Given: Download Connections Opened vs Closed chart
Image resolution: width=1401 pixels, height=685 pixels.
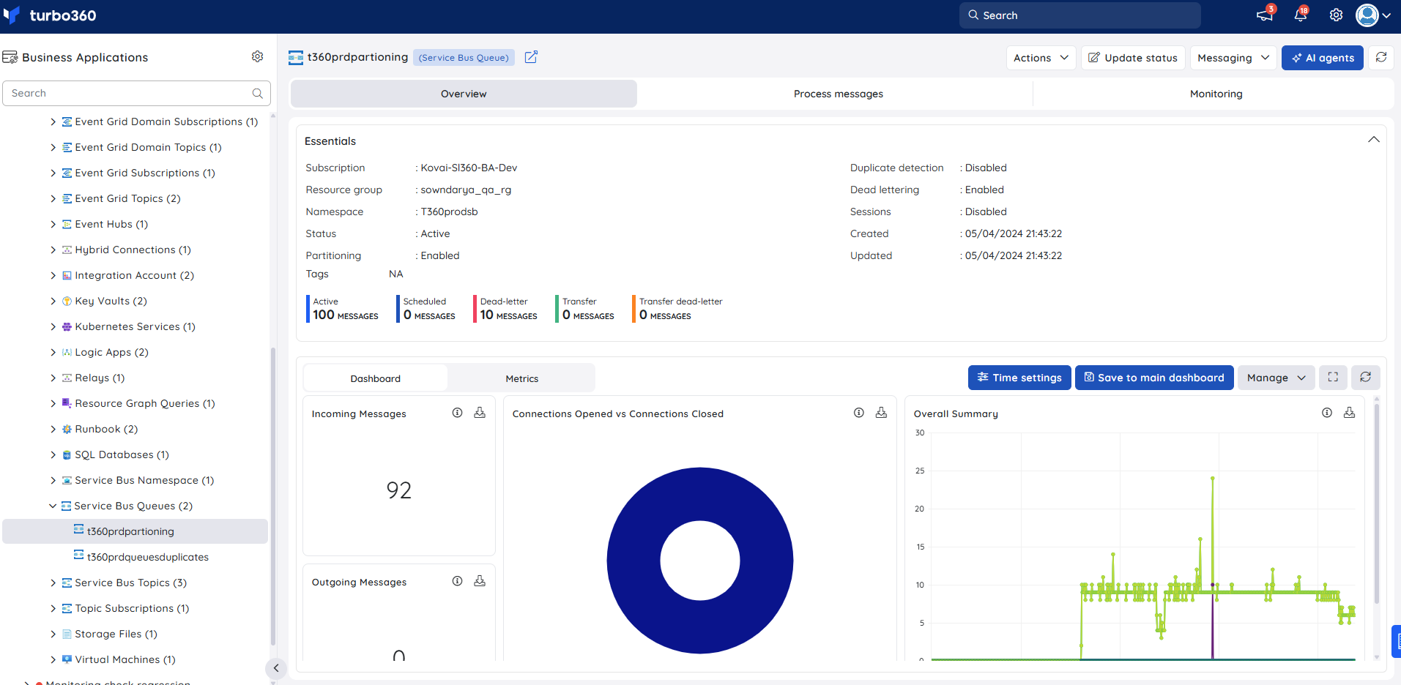Looking at the screenshot, I should (881, 413).
